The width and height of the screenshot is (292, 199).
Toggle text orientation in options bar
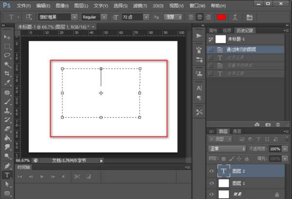point(29,17)
